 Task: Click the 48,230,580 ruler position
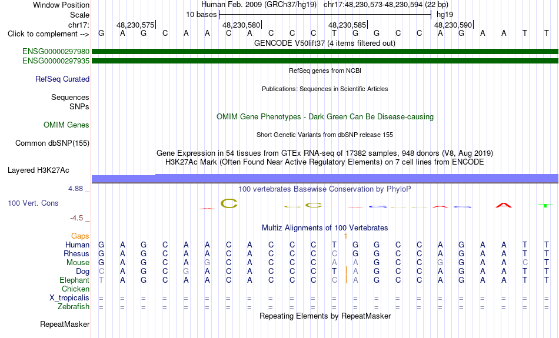pos(241,25)
